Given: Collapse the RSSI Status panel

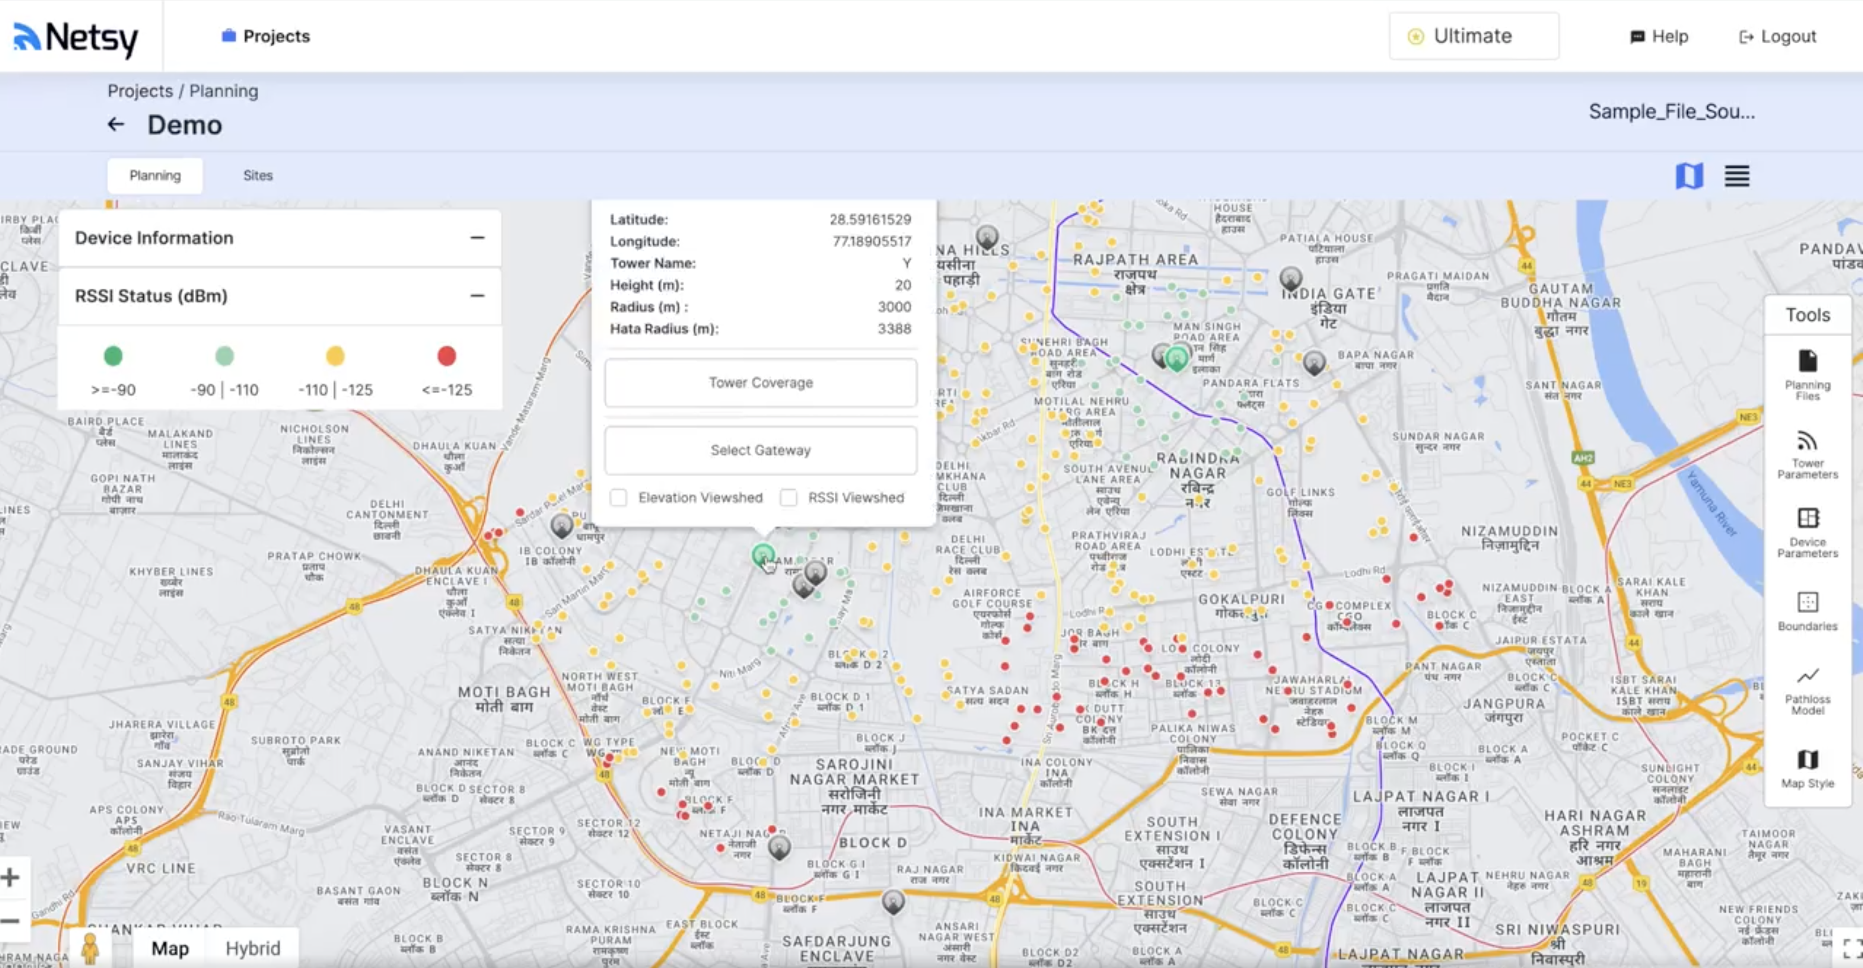Looking at the screenshot, I should [x=477, y=296].
